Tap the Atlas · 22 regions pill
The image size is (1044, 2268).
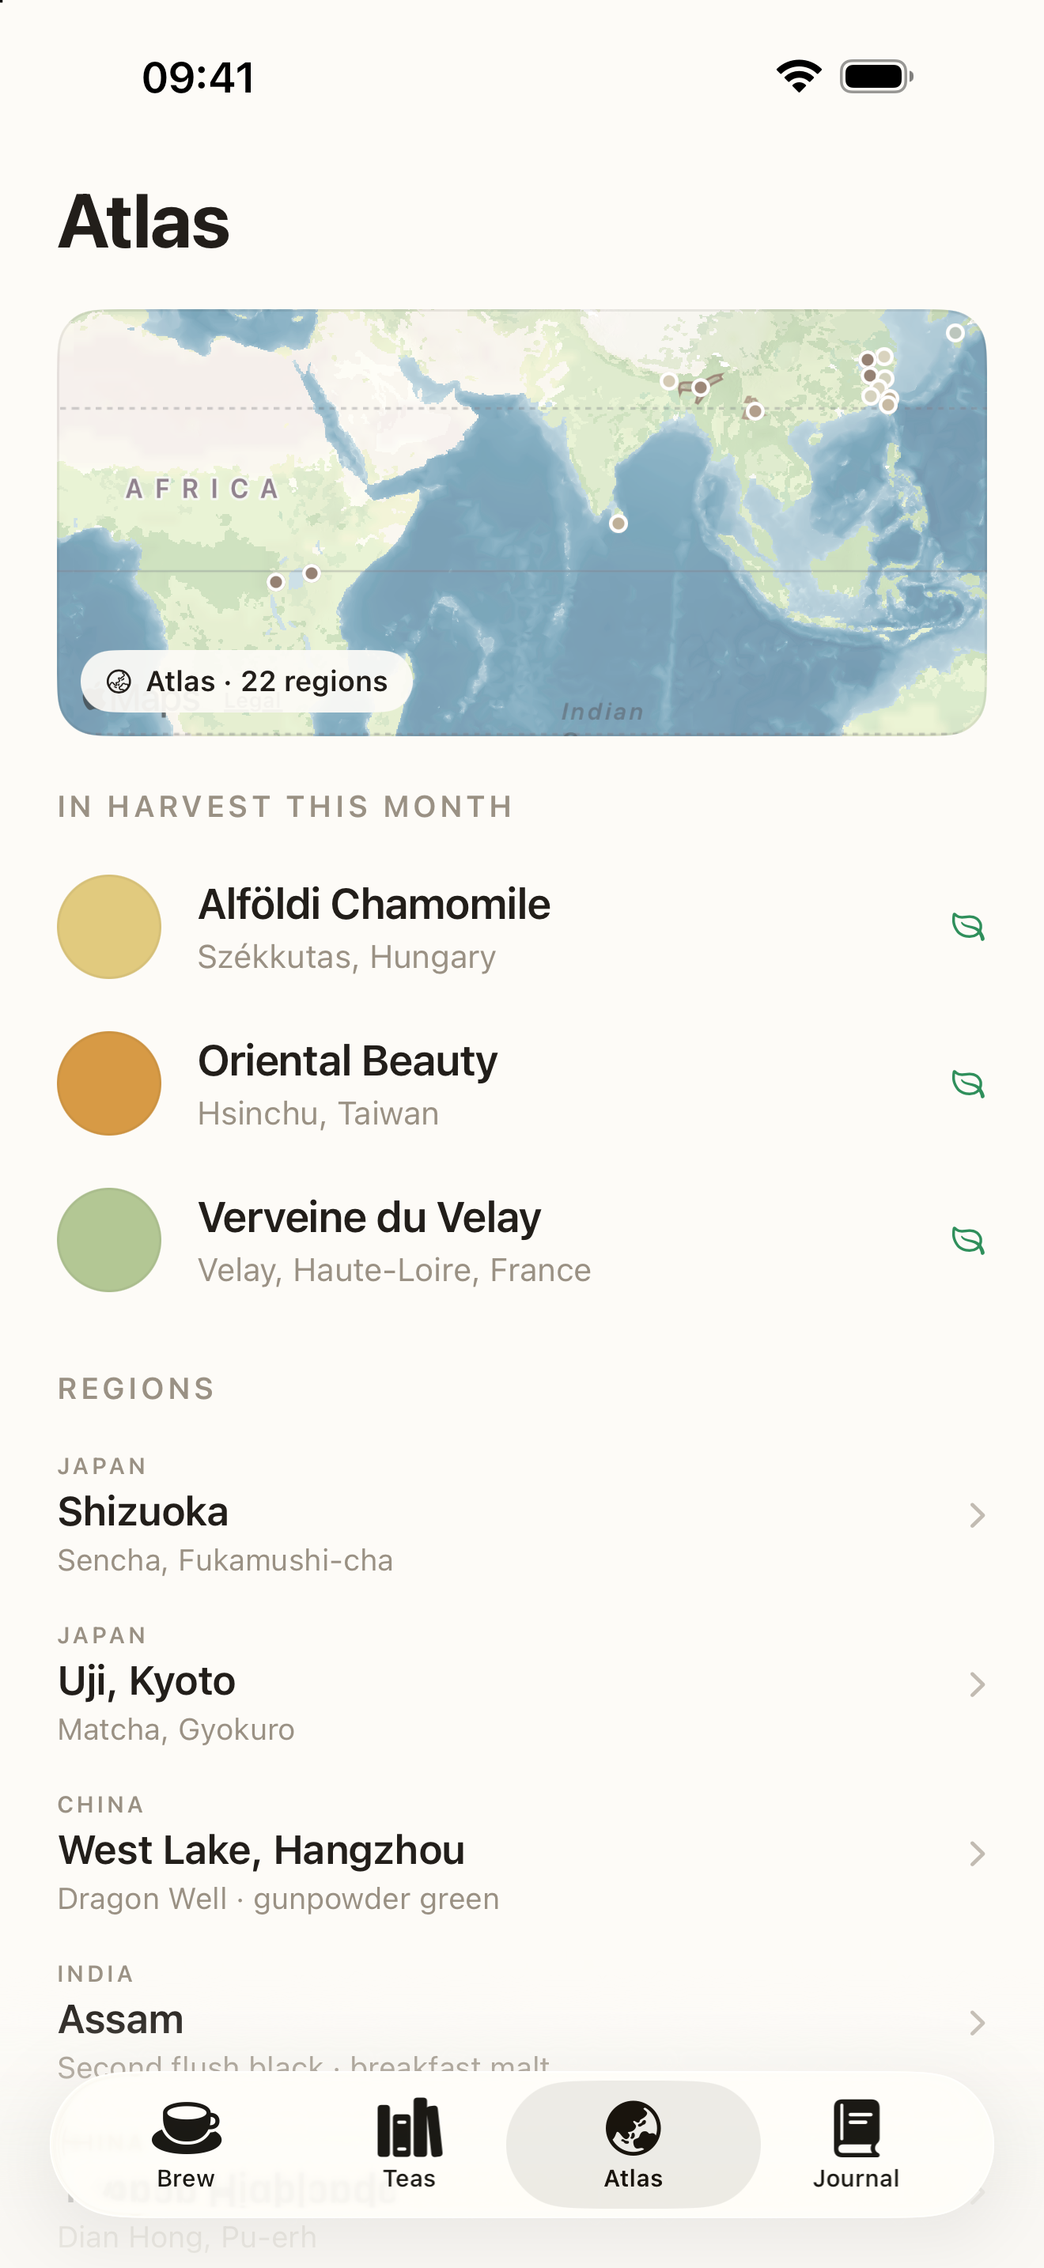click(x=247, y=682)
